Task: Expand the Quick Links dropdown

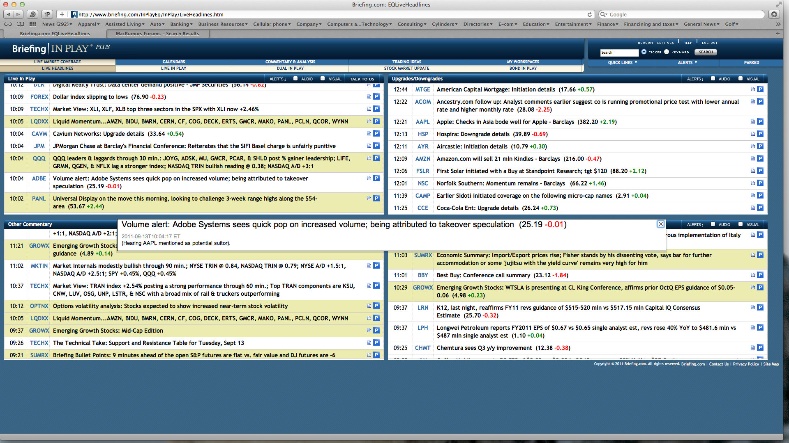Action: [x=622, y=62]
